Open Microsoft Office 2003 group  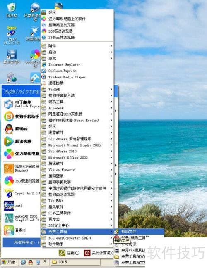[x=77, y=157]
